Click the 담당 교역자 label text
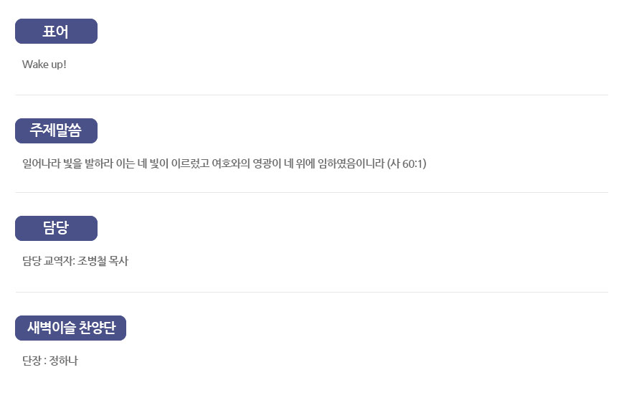 coord(48,261)
